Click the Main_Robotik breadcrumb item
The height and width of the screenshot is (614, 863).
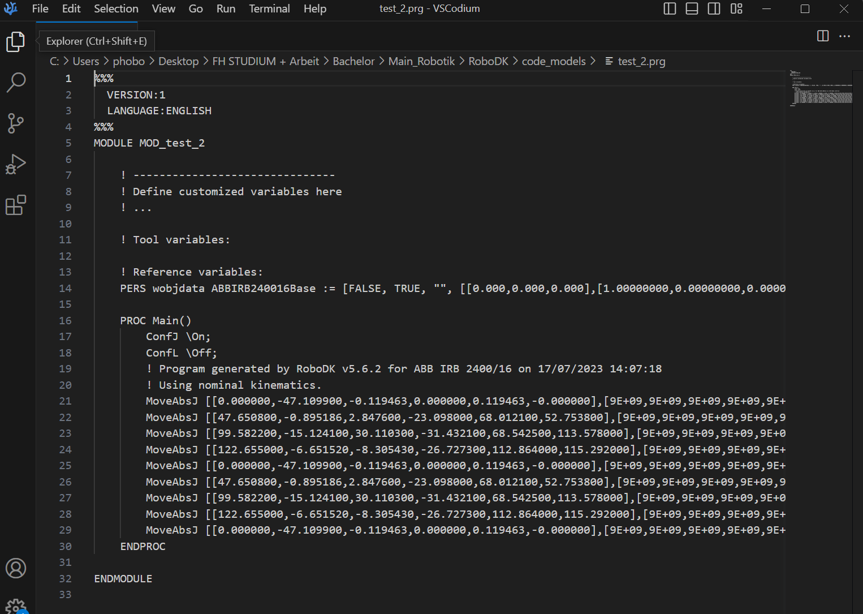(x=421, y=61)
